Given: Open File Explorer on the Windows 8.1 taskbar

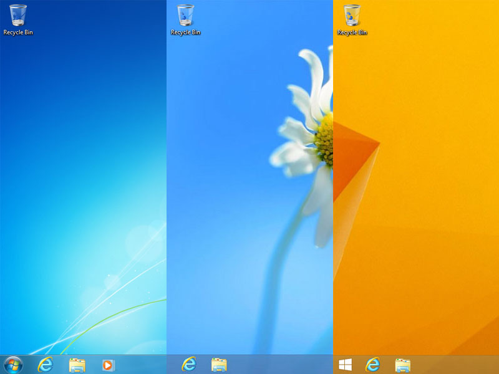Looking at the screenshot, I should click(x=401, y=365).
